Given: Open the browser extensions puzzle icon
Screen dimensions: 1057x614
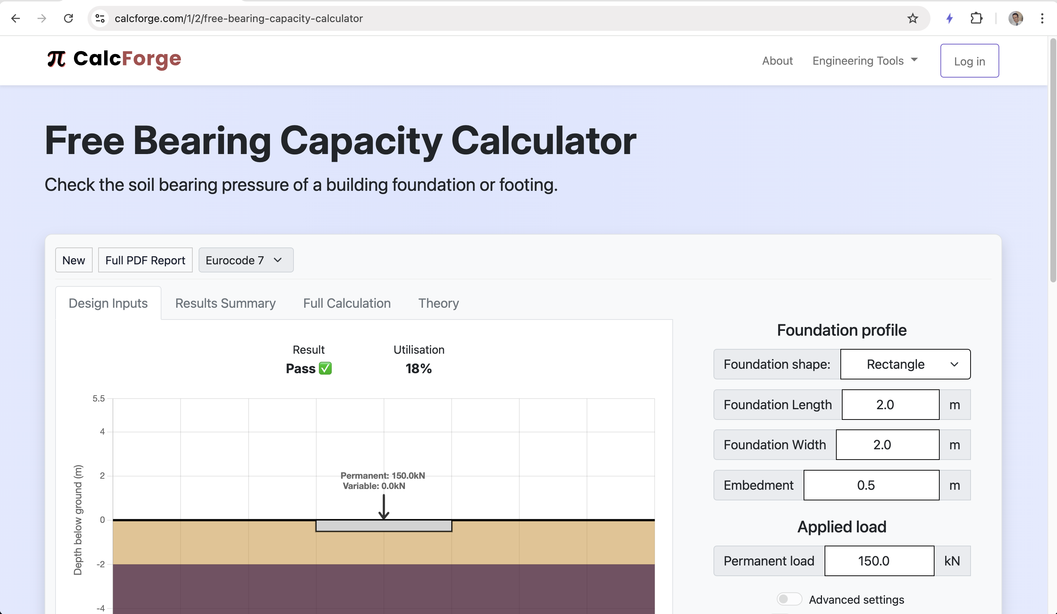Looking at the screenshot, I should click(976, 18).
